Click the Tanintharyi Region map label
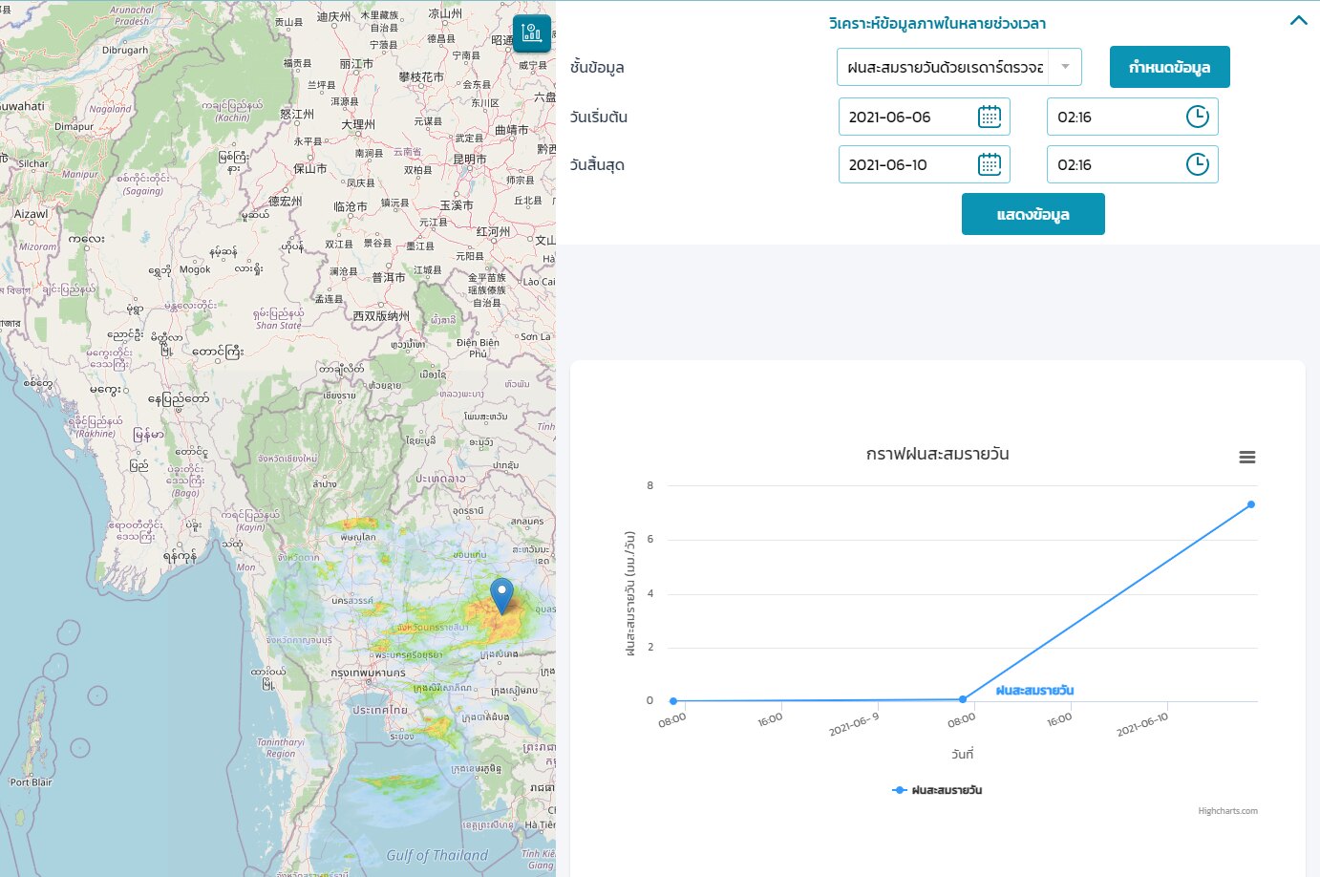 [x=281, y=748]
